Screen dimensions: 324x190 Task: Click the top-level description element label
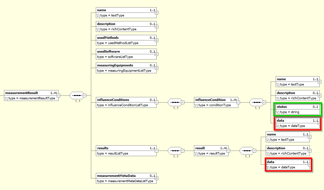pos(106,24)
